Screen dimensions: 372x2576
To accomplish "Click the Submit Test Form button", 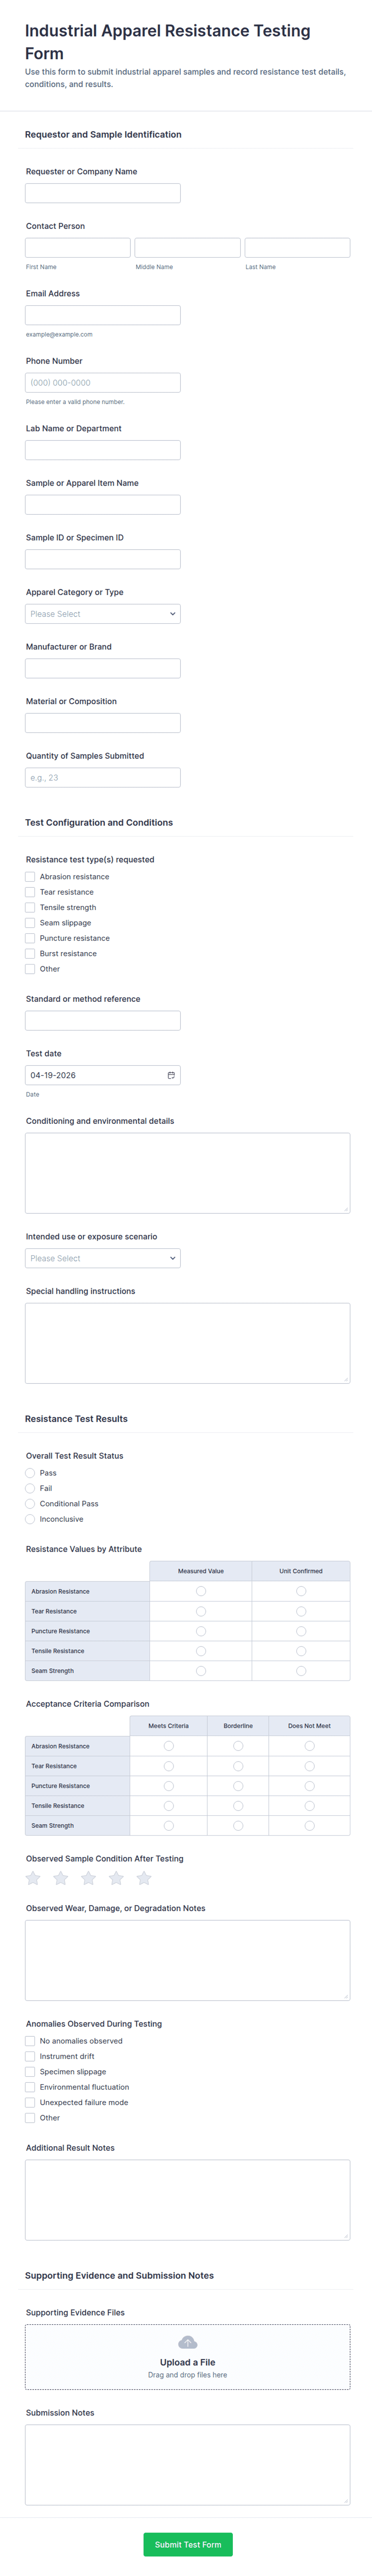I will point(188,2544).
